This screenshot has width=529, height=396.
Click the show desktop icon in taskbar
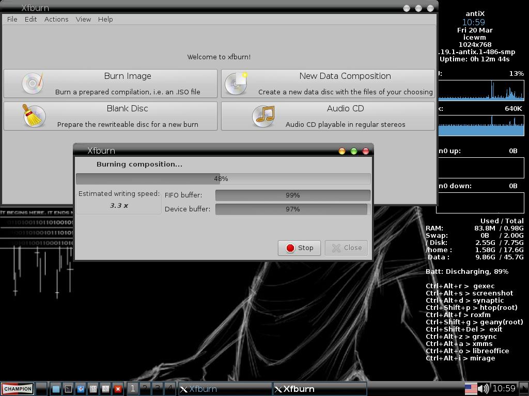56,389
